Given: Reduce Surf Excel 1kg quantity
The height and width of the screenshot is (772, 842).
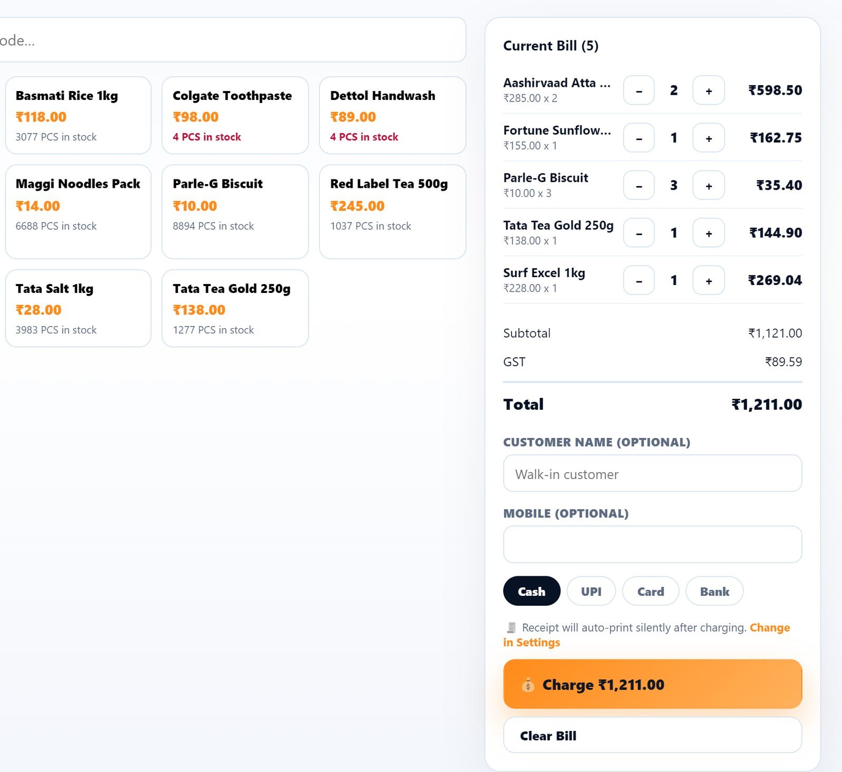Looking at the screenshot, I should click(x=639, y=280).
